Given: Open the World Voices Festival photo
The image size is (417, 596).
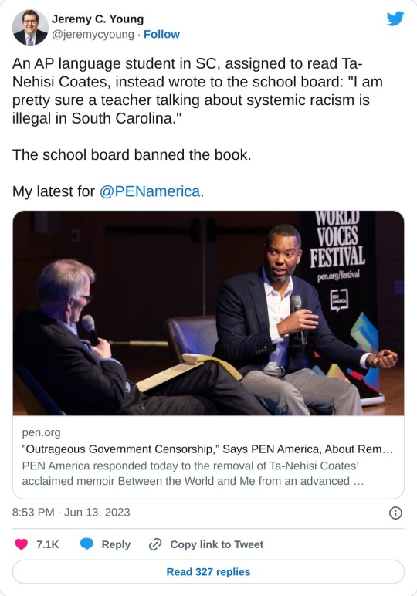Looking at the screenshot, I should point(208,313).
